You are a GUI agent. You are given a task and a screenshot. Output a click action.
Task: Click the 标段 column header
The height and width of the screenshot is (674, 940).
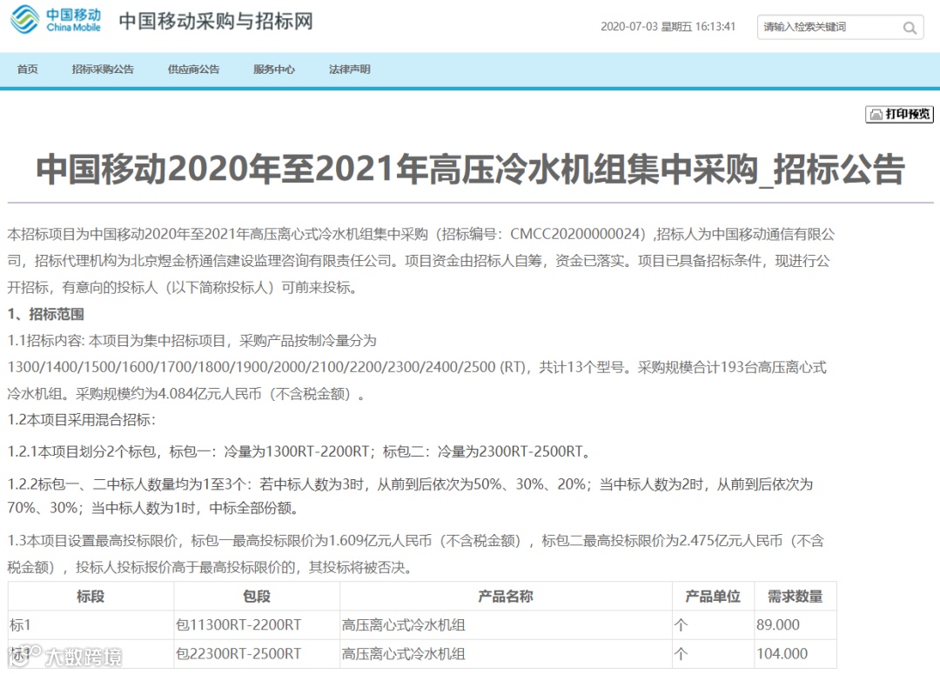[x=91, y=596]
